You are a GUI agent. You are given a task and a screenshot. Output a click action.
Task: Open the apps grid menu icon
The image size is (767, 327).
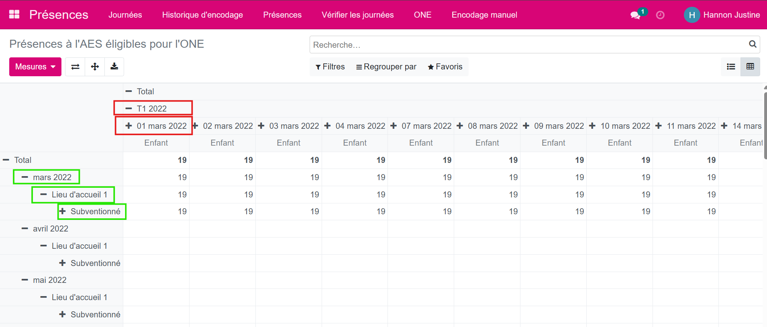click(14, 14)
